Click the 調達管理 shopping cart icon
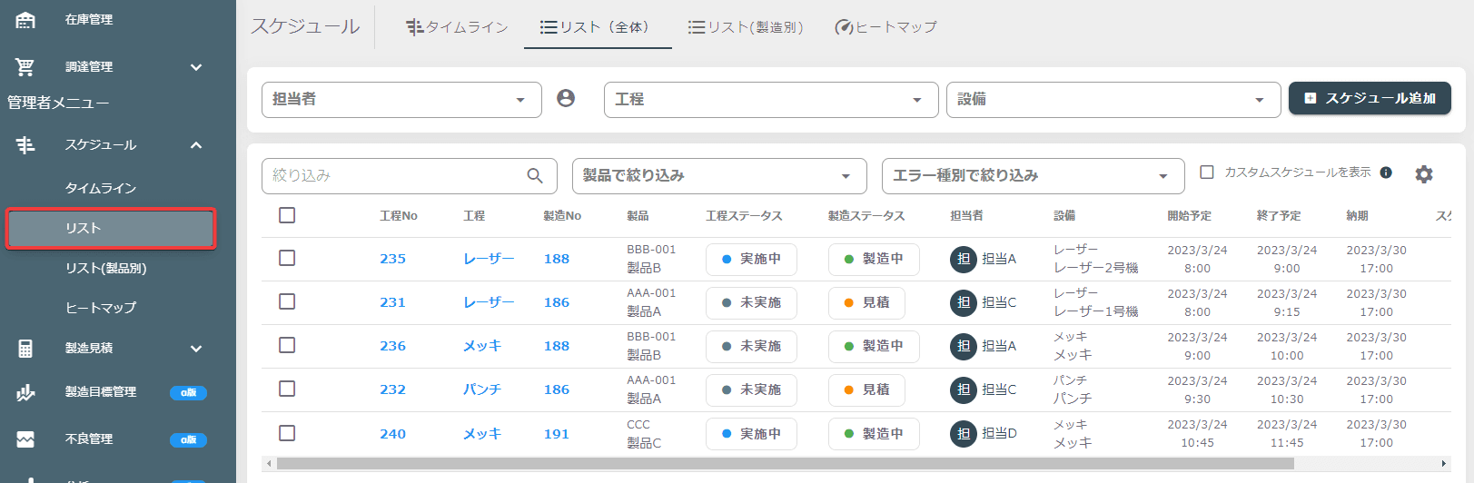1474x483 pixels. (x=25, y=66)
